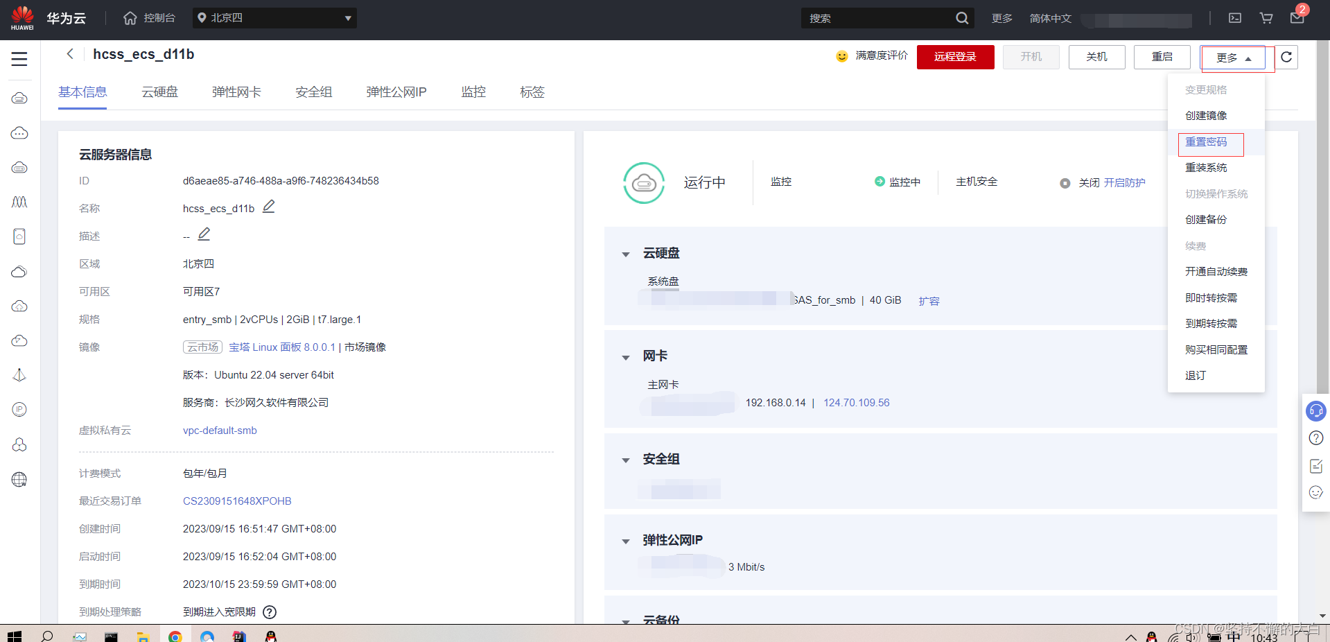1330x642 pixels.
Task: Collapse the 网卡 section
Action: pyautogui.click(x=626, y=358)
